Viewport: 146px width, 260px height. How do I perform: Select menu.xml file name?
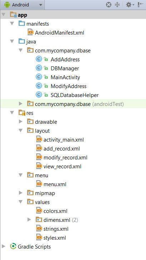55,184
